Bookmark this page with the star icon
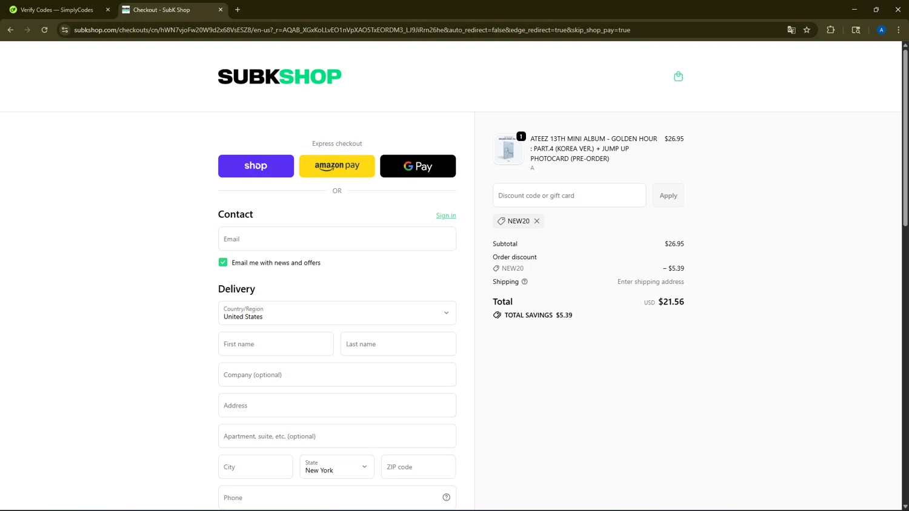 tap(807, 30)
